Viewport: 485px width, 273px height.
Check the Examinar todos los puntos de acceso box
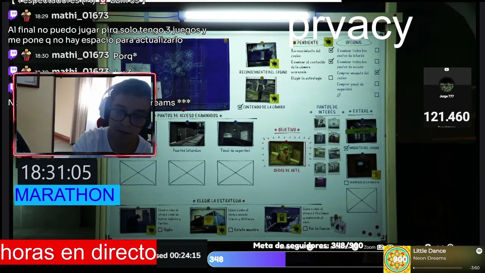click(x=377, y=61)
